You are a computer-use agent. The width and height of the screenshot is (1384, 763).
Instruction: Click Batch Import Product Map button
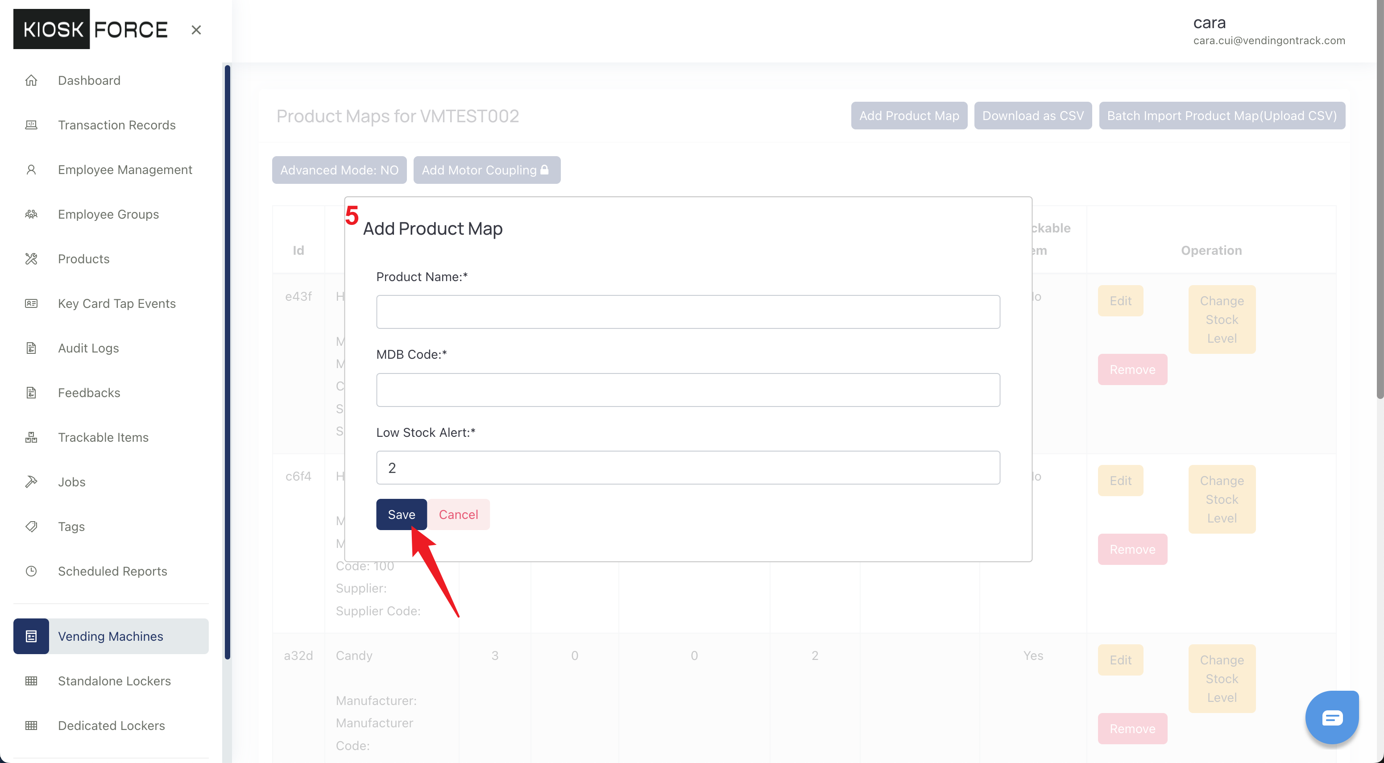(x=1222, y=115)
